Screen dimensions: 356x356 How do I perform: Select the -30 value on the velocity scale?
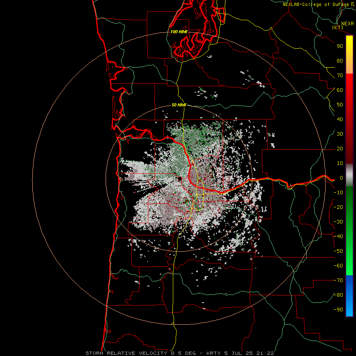coord(338,222)
